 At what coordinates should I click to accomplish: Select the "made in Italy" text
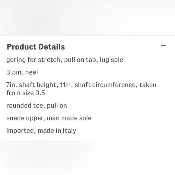[x=57, y=131]
